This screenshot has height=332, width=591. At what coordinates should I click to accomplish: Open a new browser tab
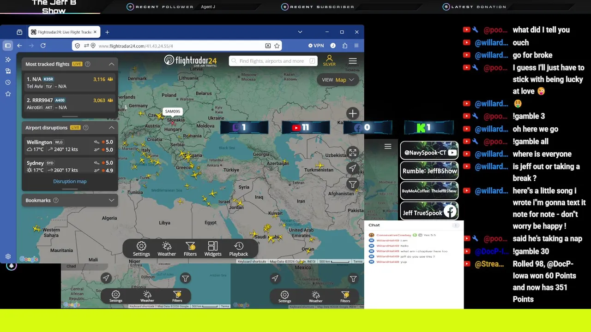(107, 32)
